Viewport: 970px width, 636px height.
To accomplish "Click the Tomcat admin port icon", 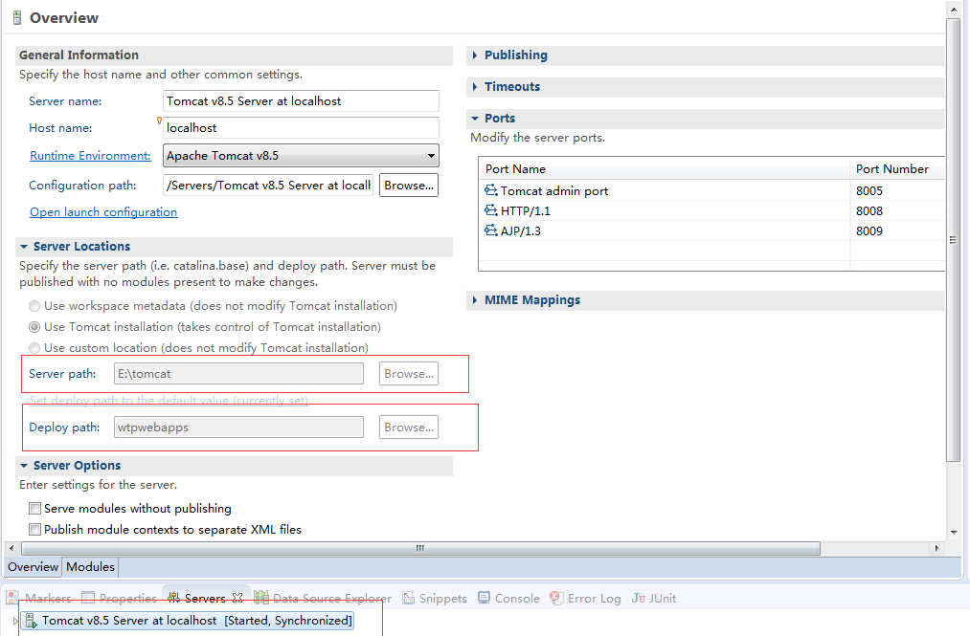I will point(490,190).
